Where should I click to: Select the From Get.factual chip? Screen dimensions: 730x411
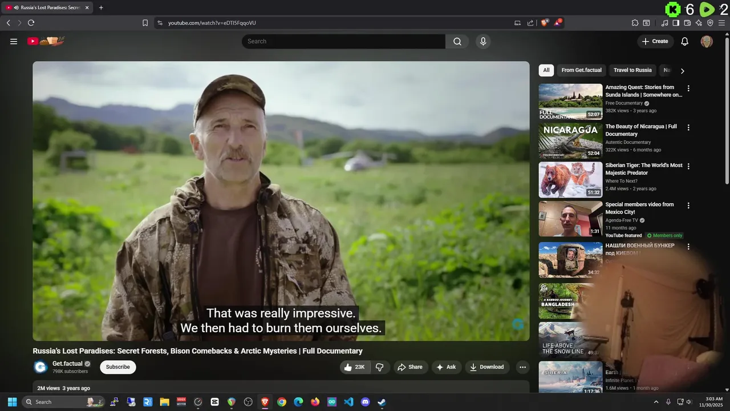(x=581, y=70)
